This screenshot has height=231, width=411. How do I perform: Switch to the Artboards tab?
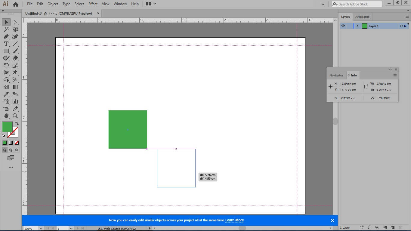tap(362, 17)
